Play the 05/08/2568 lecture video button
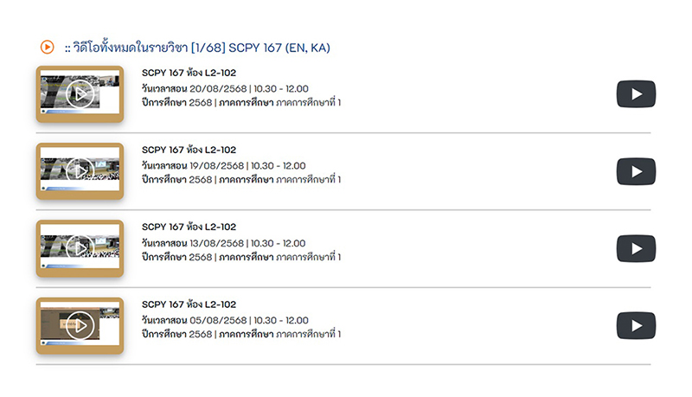The height and width of the screenshot is (397, 692). [636, 326]
